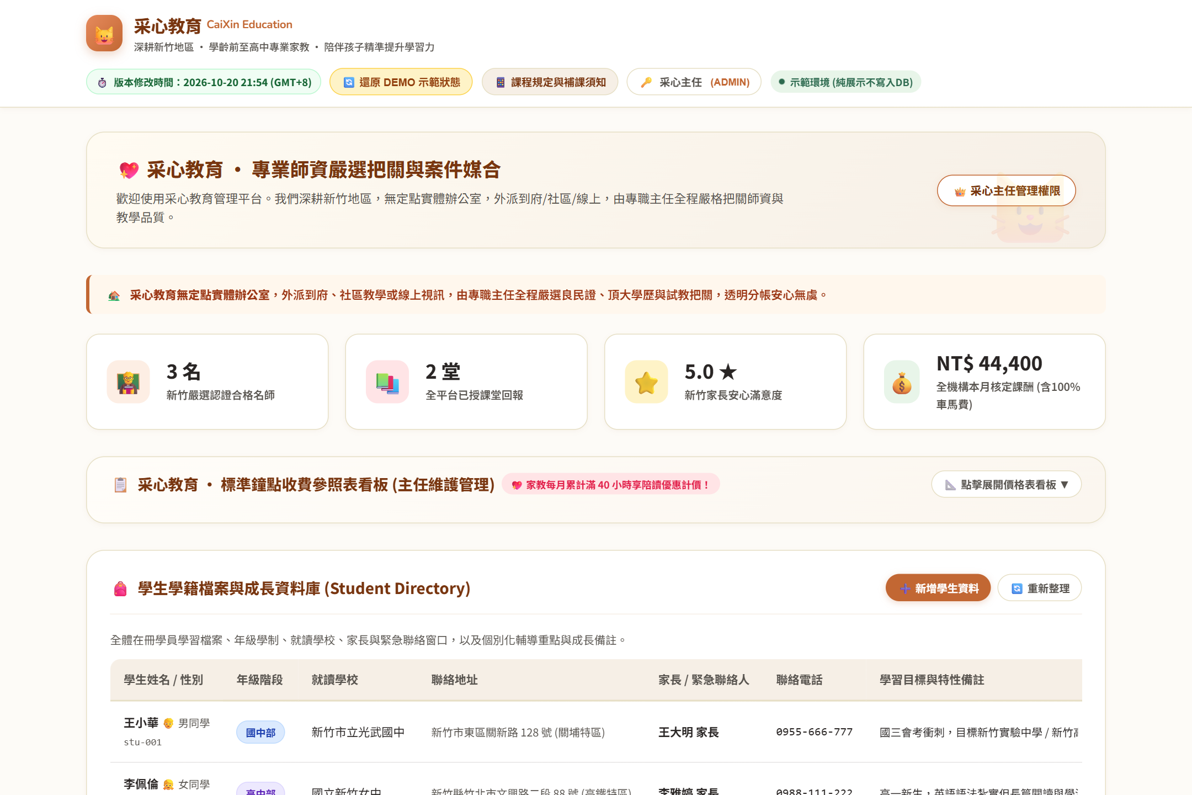Click the student ID stu-001
This screenshot has height=795, width=1192.
143,742
